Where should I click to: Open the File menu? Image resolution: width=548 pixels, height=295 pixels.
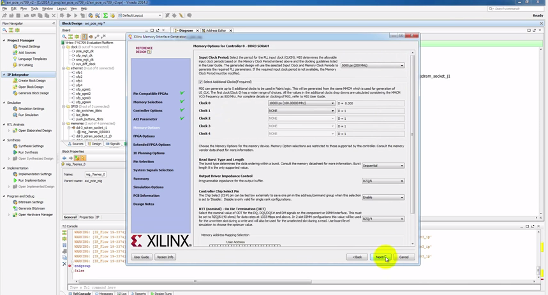4,8
